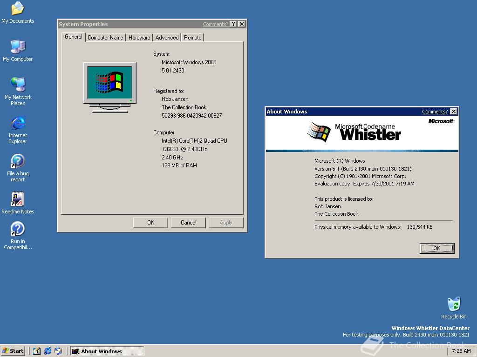Click Comments? link in System Properties

click(215, 24)
